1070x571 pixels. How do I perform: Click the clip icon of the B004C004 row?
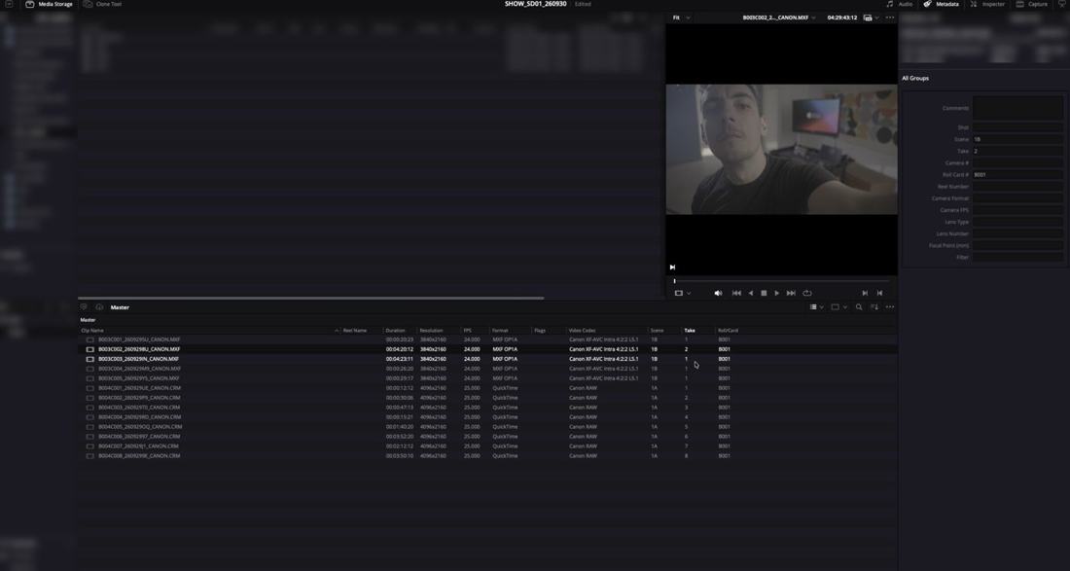coord(90,417)
